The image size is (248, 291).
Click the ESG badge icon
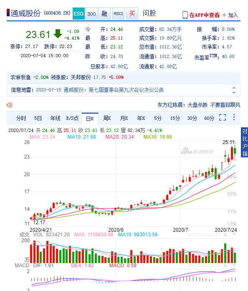78,13
